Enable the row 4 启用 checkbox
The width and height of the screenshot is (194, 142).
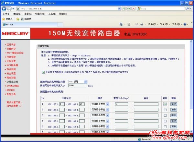pos(165,121)
